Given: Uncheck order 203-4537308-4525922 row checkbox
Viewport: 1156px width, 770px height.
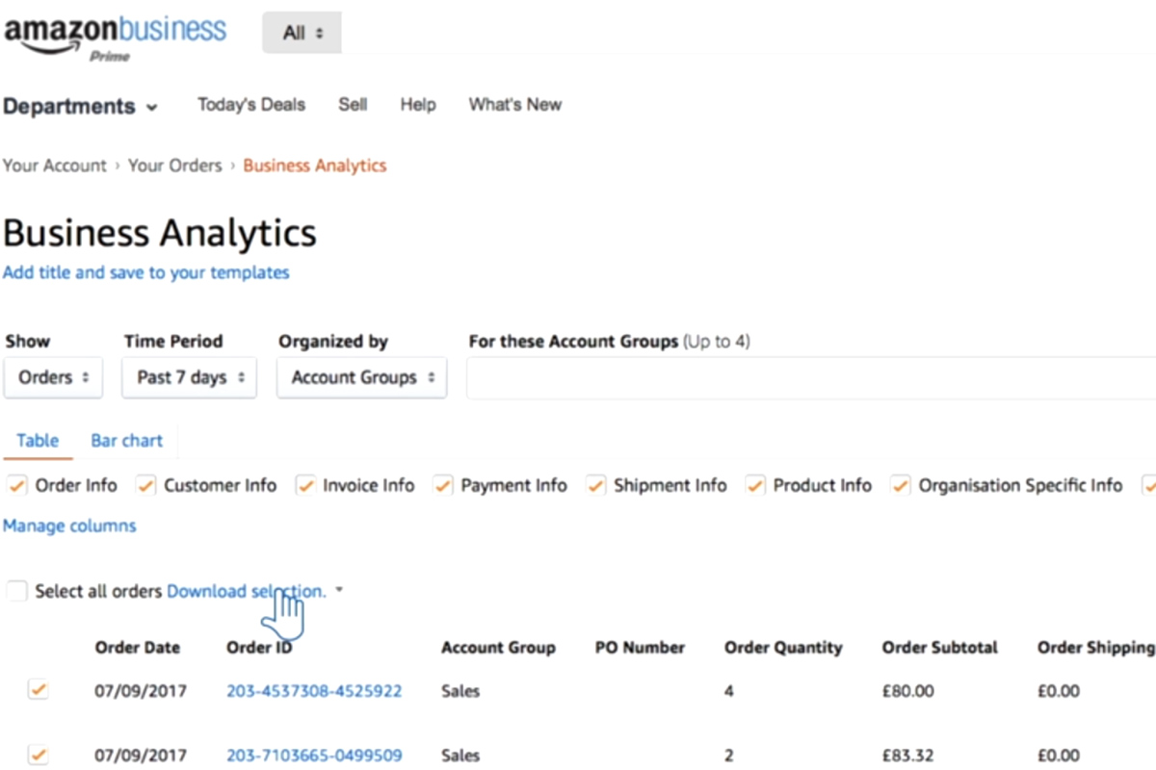Looking at the screenshot, I should coord(36,690).
